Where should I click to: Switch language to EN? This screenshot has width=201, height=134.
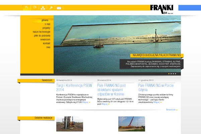tap(35, 7)
